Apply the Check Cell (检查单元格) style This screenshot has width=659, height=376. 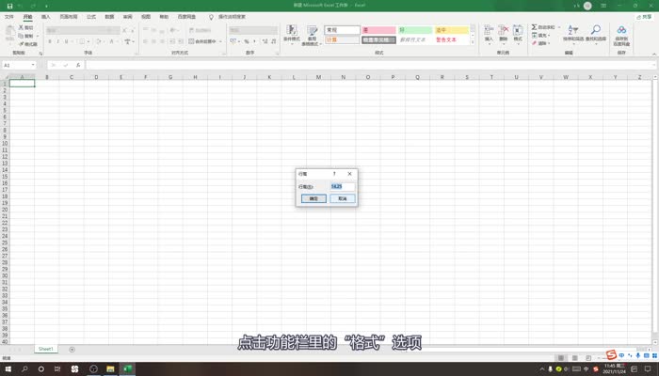tap(378, 39)
